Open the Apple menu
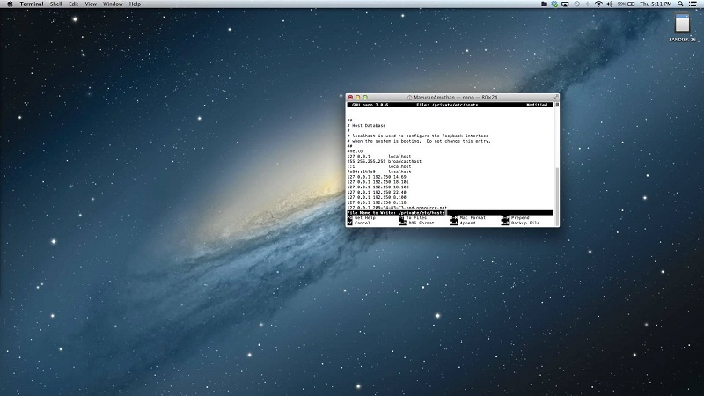704x396 pixels. pyautogui.click(x=10, y=4)
